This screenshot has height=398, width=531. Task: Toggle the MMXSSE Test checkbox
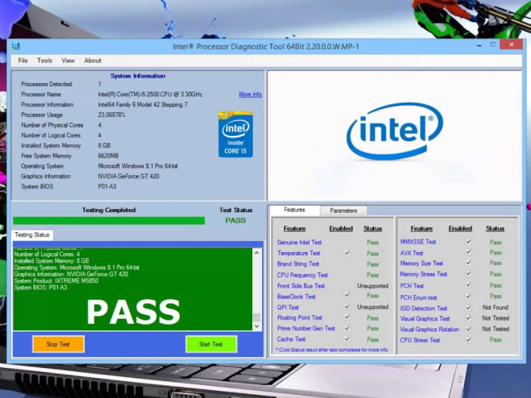click(469, 241)
